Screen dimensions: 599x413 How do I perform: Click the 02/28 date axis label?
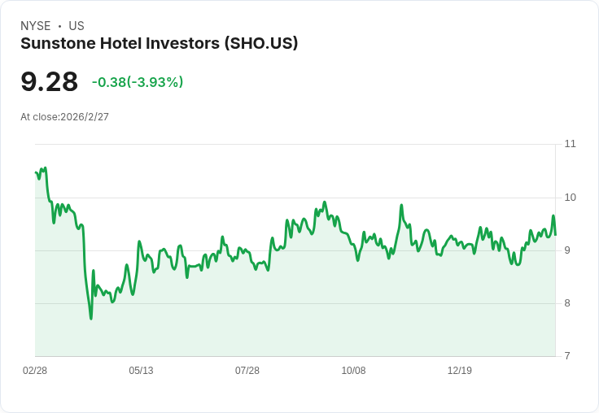(35, 371)
